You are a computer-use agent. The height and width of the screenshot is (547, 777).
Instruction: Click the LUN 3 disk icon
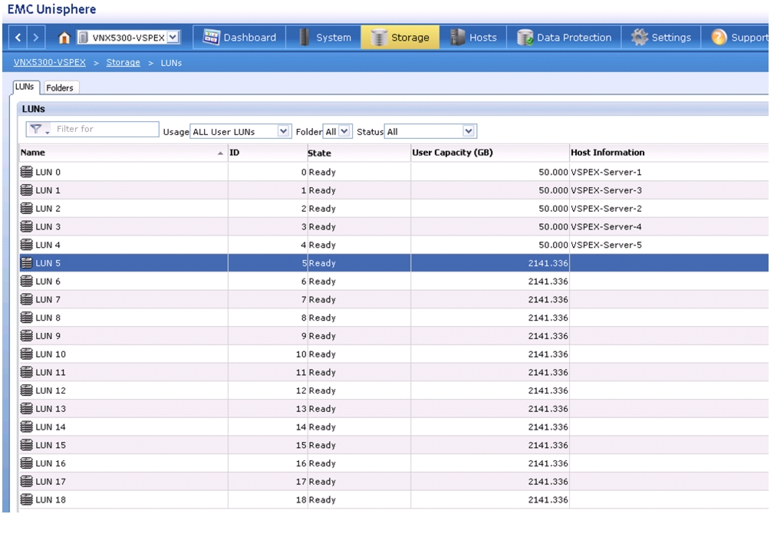[27, 226]
